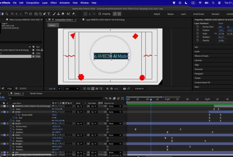Click the viewer timecode 0:00:00:35
This screenshot has width=233, height=157.
[139, 89]
